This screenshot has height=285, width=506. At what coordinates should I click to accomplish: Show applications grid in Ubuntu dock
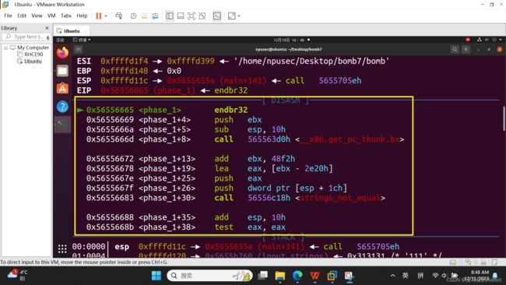(62, 248)
